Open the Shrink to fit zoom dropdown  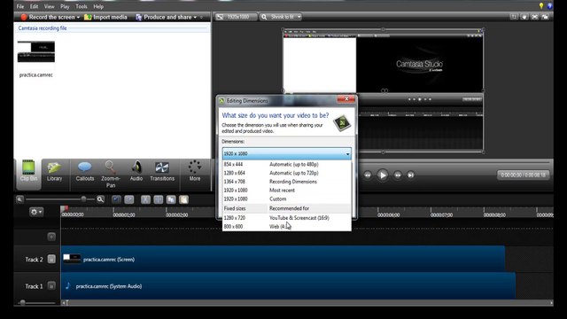(281, 17)
